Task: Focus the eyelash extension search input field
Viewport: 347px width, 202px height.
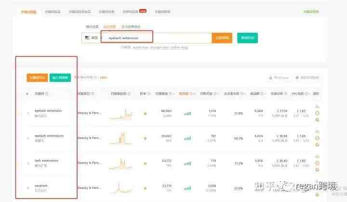Action: click(x=156, y=38)
